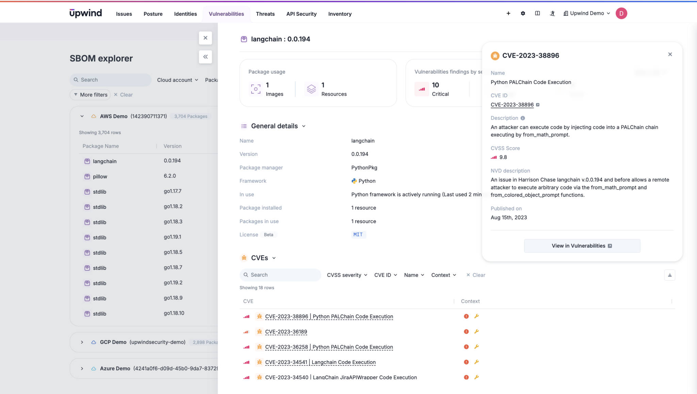Click the wrench fix icon beside CVE-2023-38896

(x=477, y=316)
